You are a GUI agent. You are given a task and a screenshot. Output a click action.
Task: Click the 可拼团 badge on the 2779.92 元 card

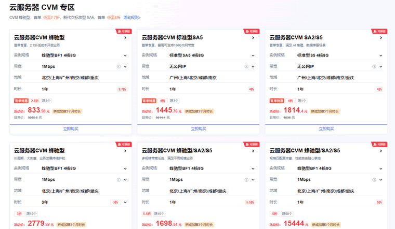pos(124,145)
